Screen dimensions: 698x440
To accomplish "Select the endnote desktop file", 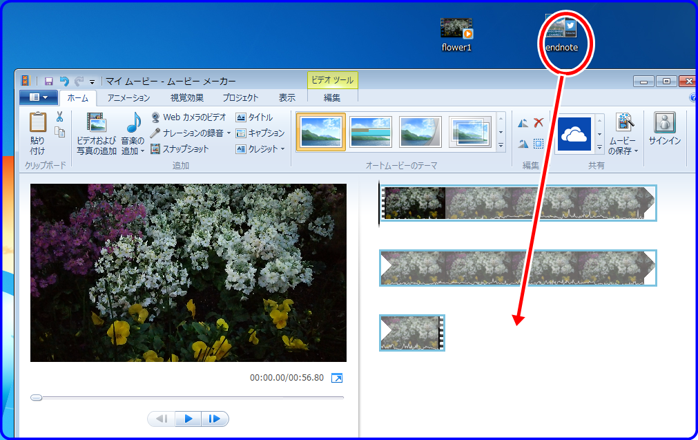I will [562, 35].
